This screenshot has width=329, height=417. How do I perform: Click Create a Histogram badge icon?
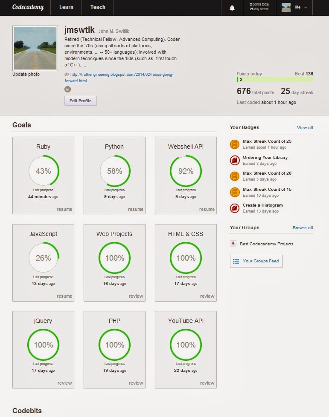[235, 208]
